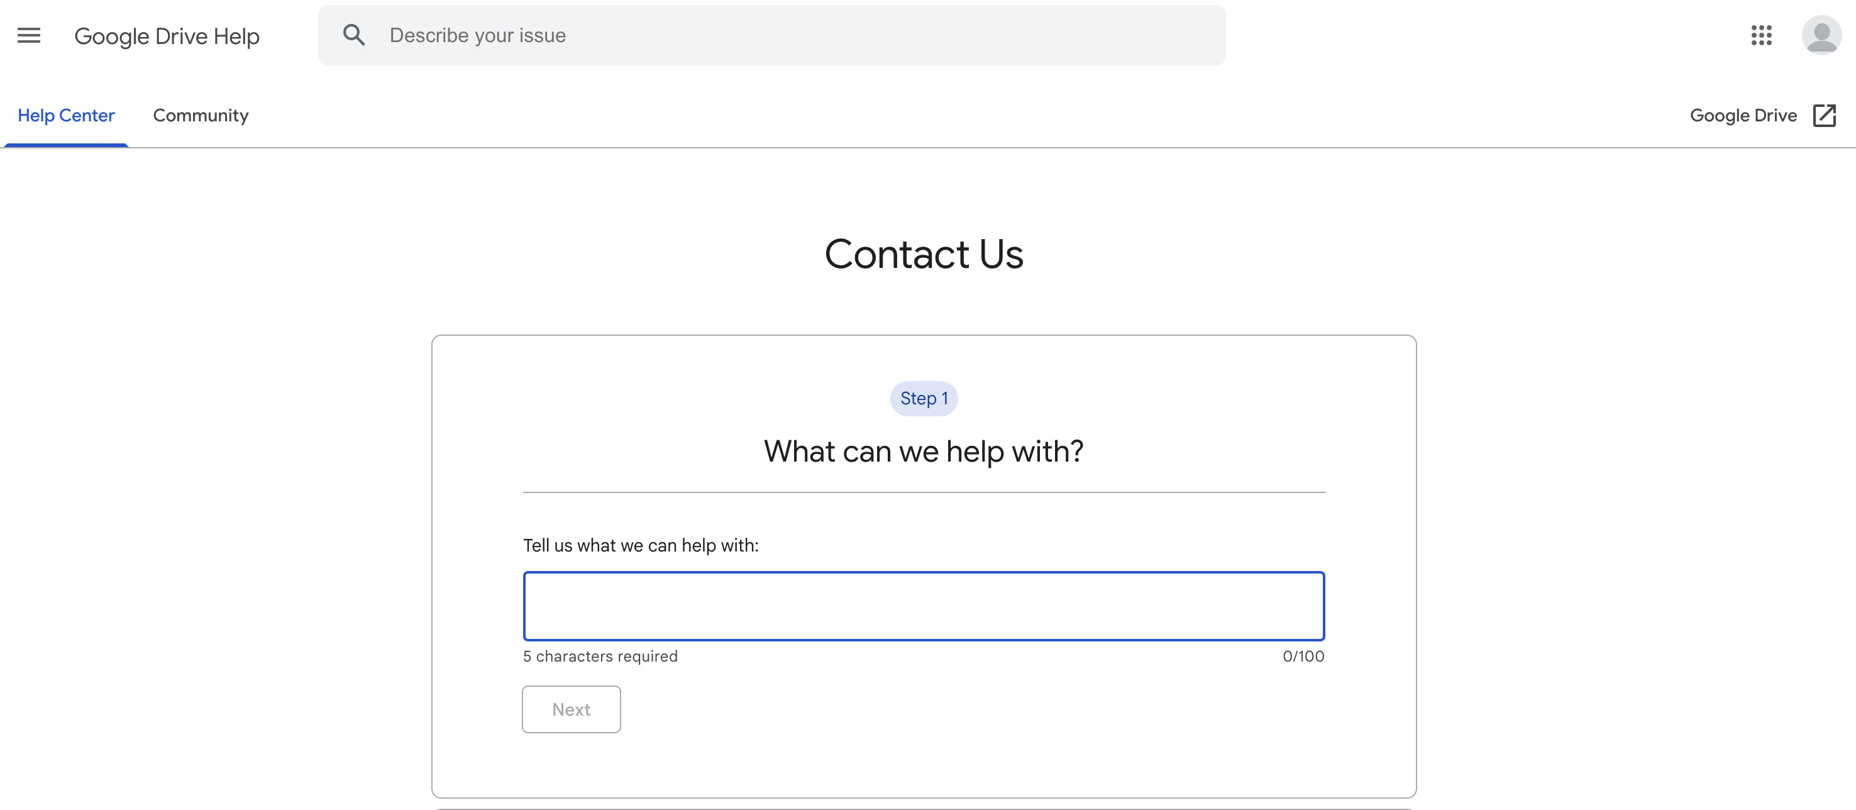Click the What can we help with heading
Screen dimensions: 1856x810
coord(923,452)
